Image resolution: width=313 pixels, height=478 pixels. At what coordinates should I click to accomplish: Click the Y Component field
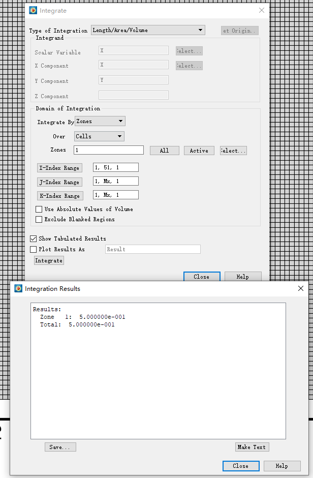coord(133,80)
